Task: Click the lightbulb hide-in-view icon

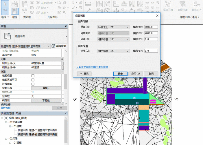Action: (73, 3)
